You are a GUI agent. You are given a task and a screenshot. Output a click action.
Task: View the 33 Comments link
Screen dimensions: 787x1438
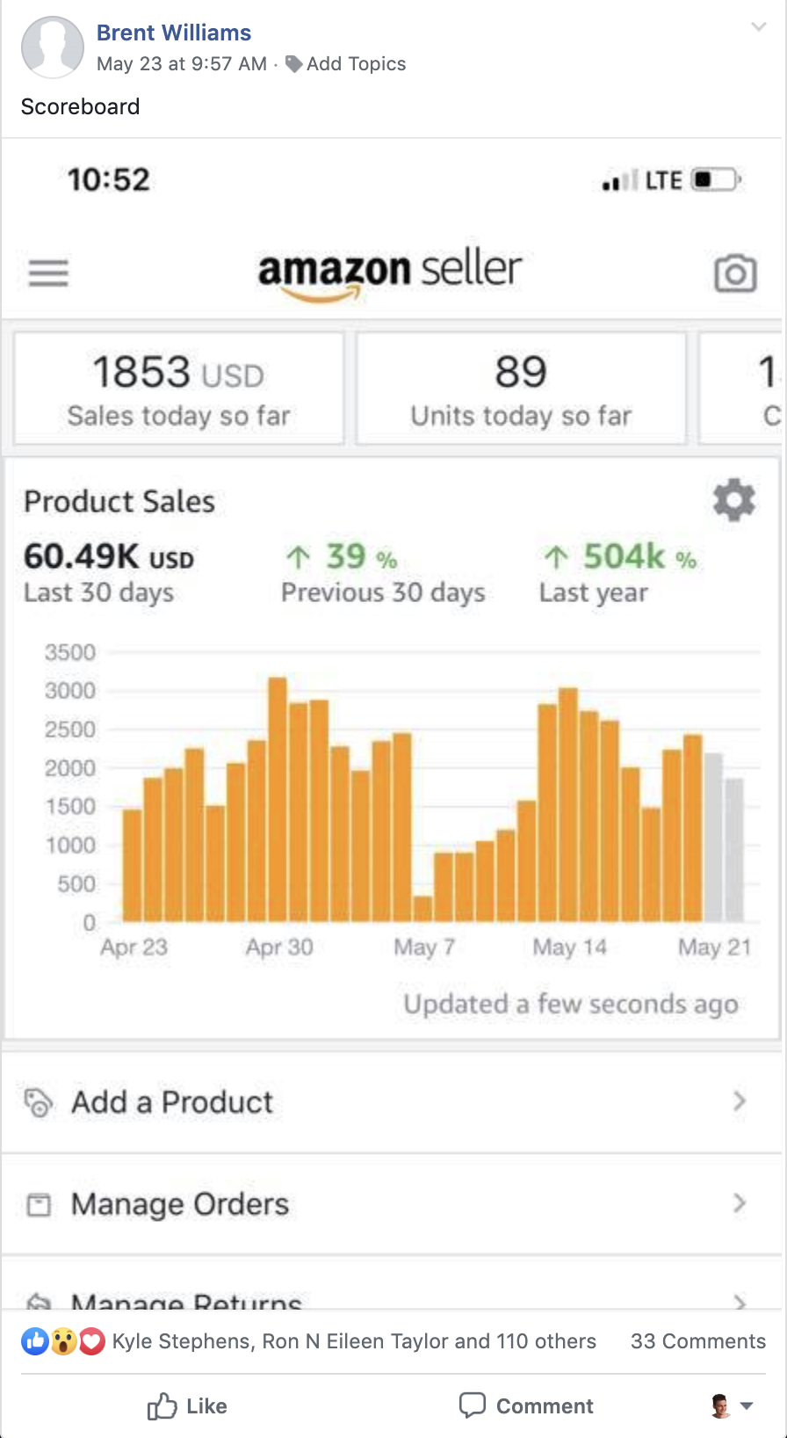[x=697, y=1341]
